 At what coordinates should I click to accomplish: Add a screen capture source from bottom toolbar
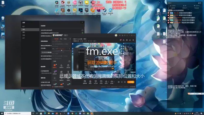pos(85,82)
